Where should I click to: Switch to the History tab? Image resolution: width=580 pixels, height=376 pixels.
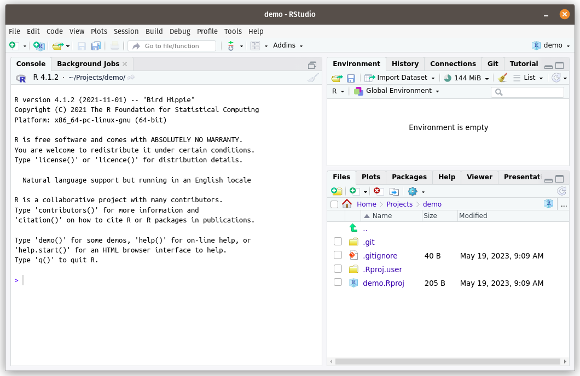[405, 64]
